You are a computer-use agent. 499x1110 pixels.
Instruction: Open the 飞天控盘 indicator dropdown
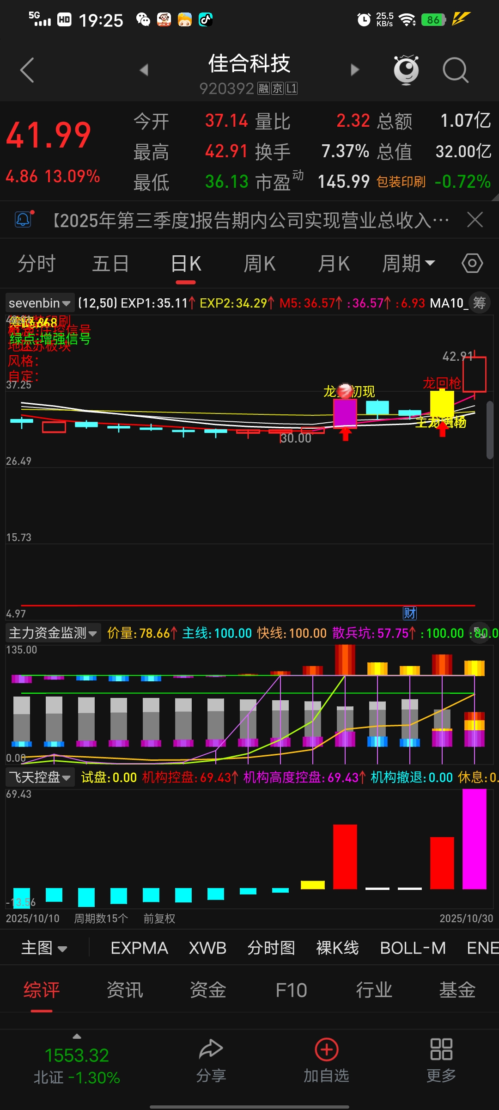(x=40, y=777)
